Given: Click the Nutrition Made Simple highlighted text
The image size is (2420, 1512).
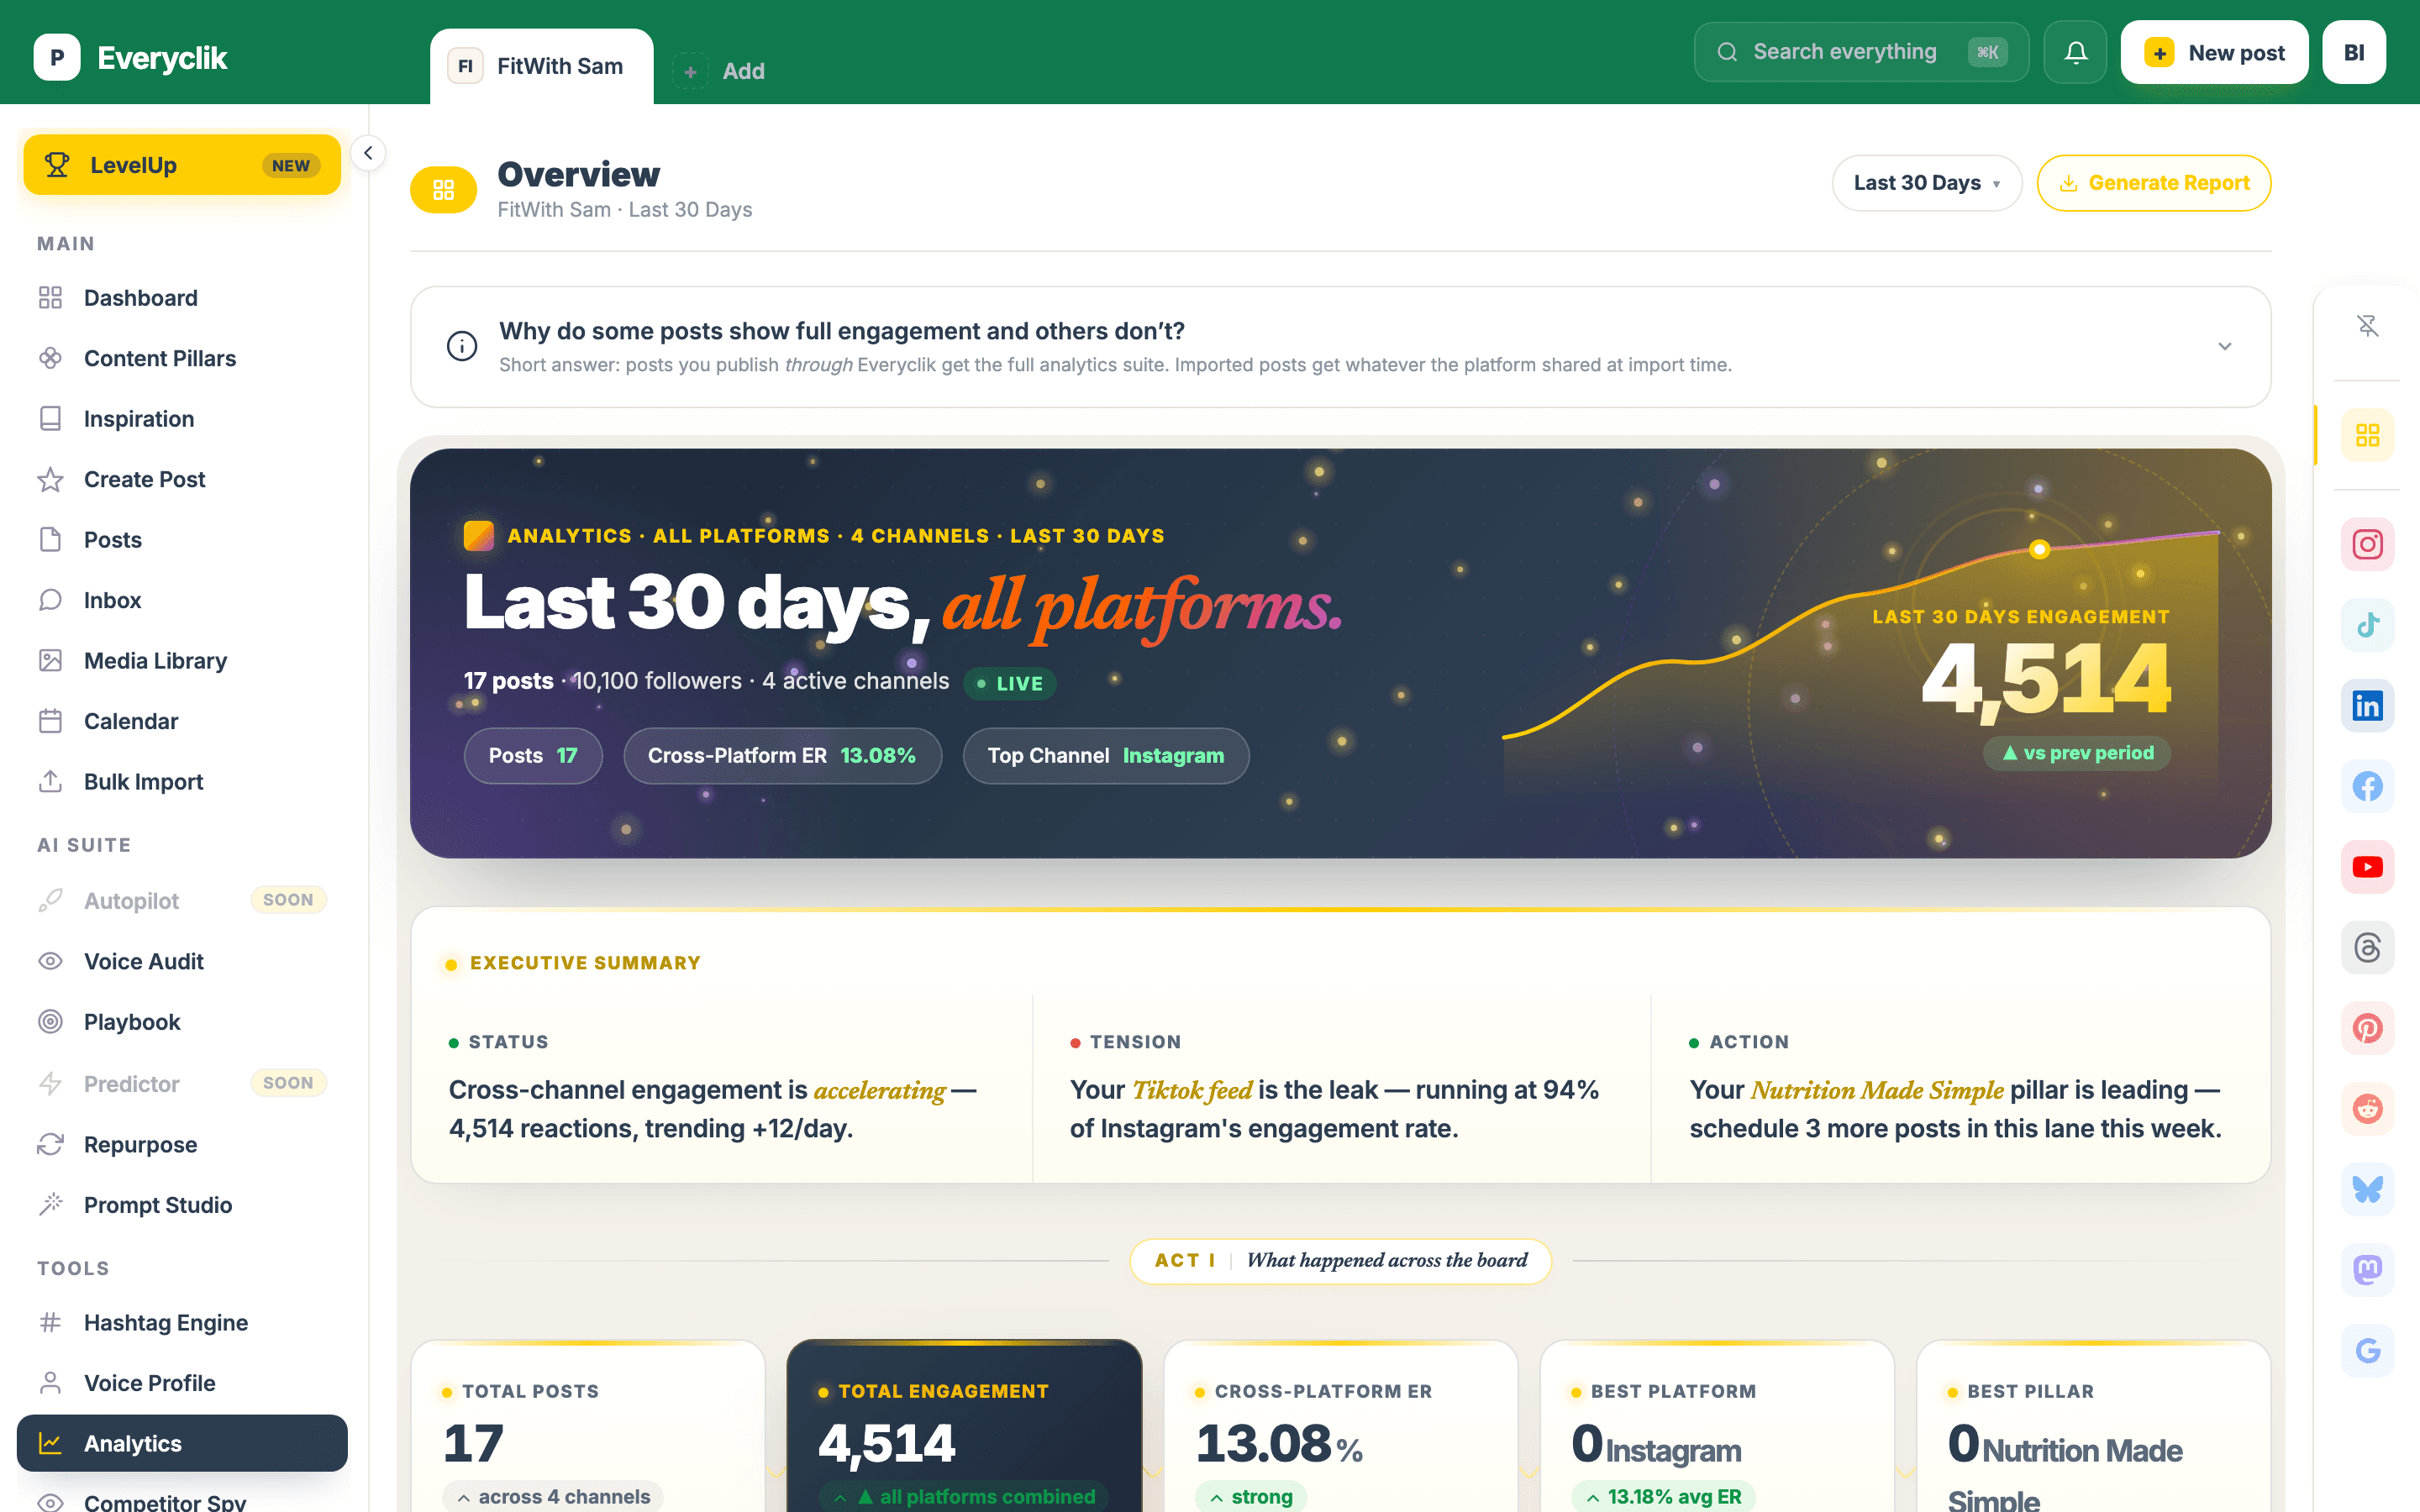Looking at the screenshot, I should point(1877,1090).
